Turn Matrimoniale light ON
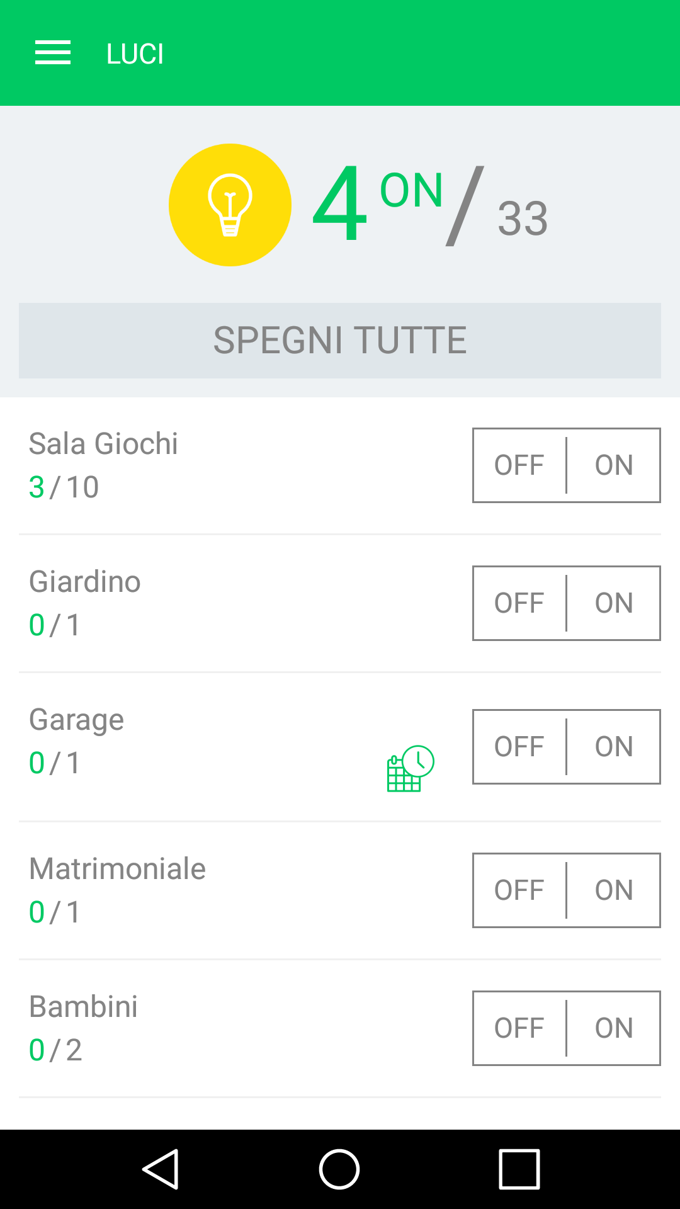This screenshot has height=1209, width=680. pos(614,890)
